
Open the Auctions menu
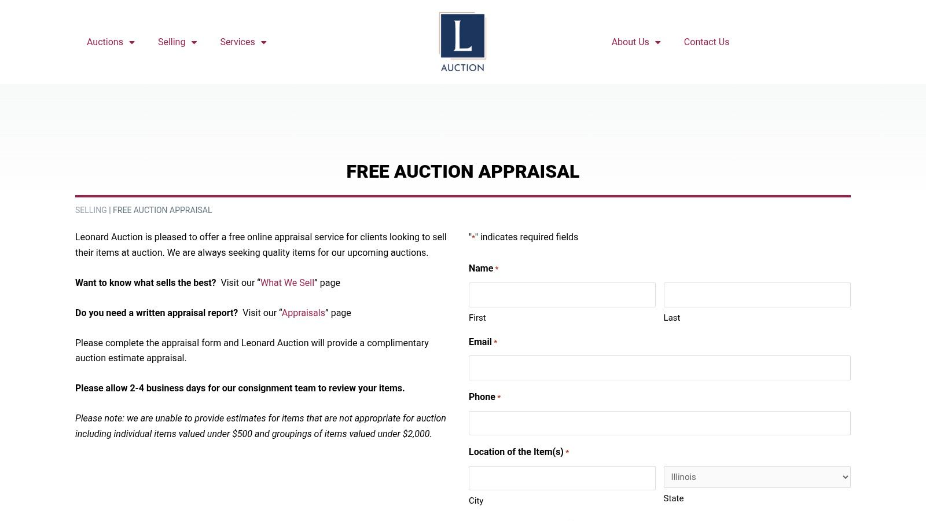coord(105,42)
